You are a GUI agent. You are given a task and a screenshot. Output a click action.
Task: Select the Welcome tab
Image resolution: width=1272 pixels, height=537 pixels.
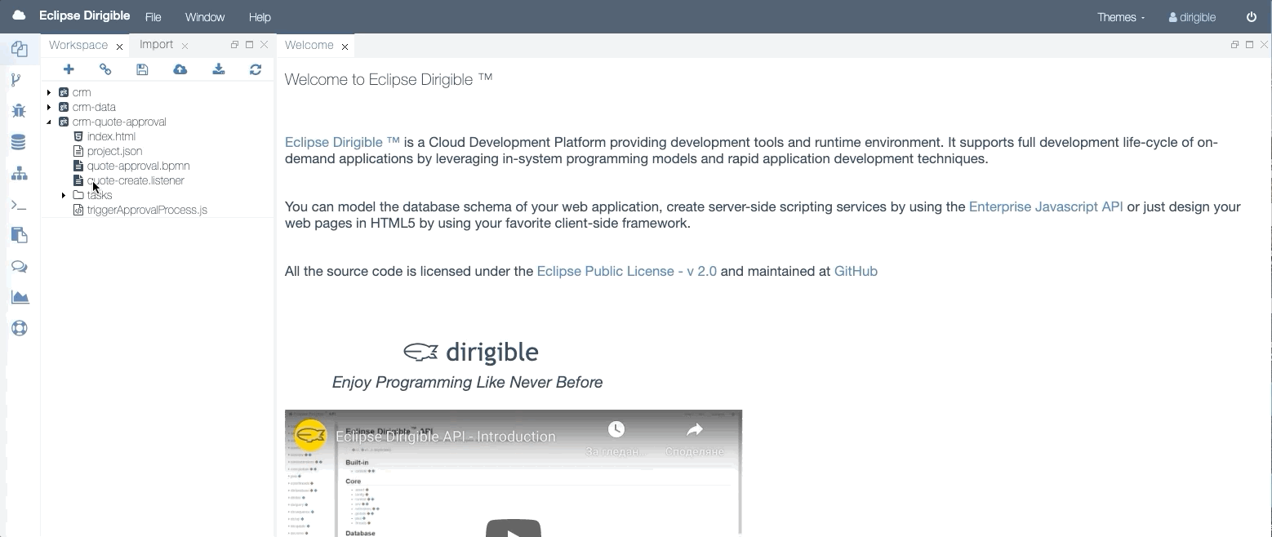click(x=309, y=45)
